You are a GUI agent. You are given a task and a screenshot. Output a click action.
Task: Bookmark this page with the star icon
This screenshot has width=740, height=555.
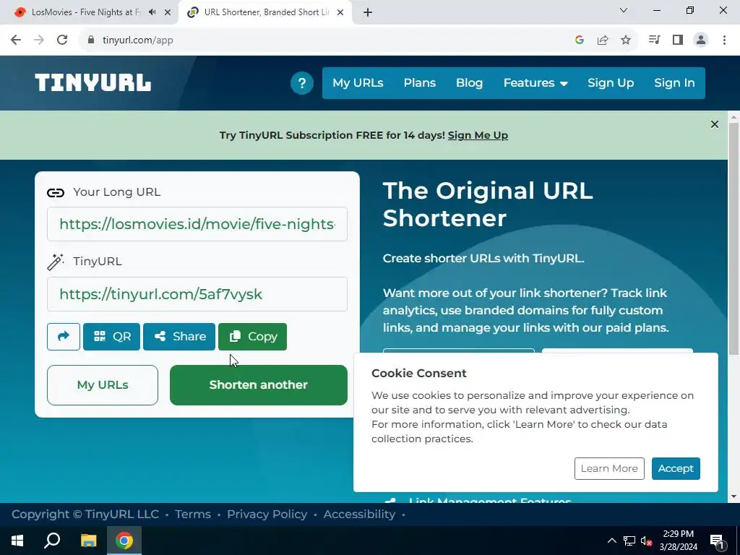coord(626,40)
